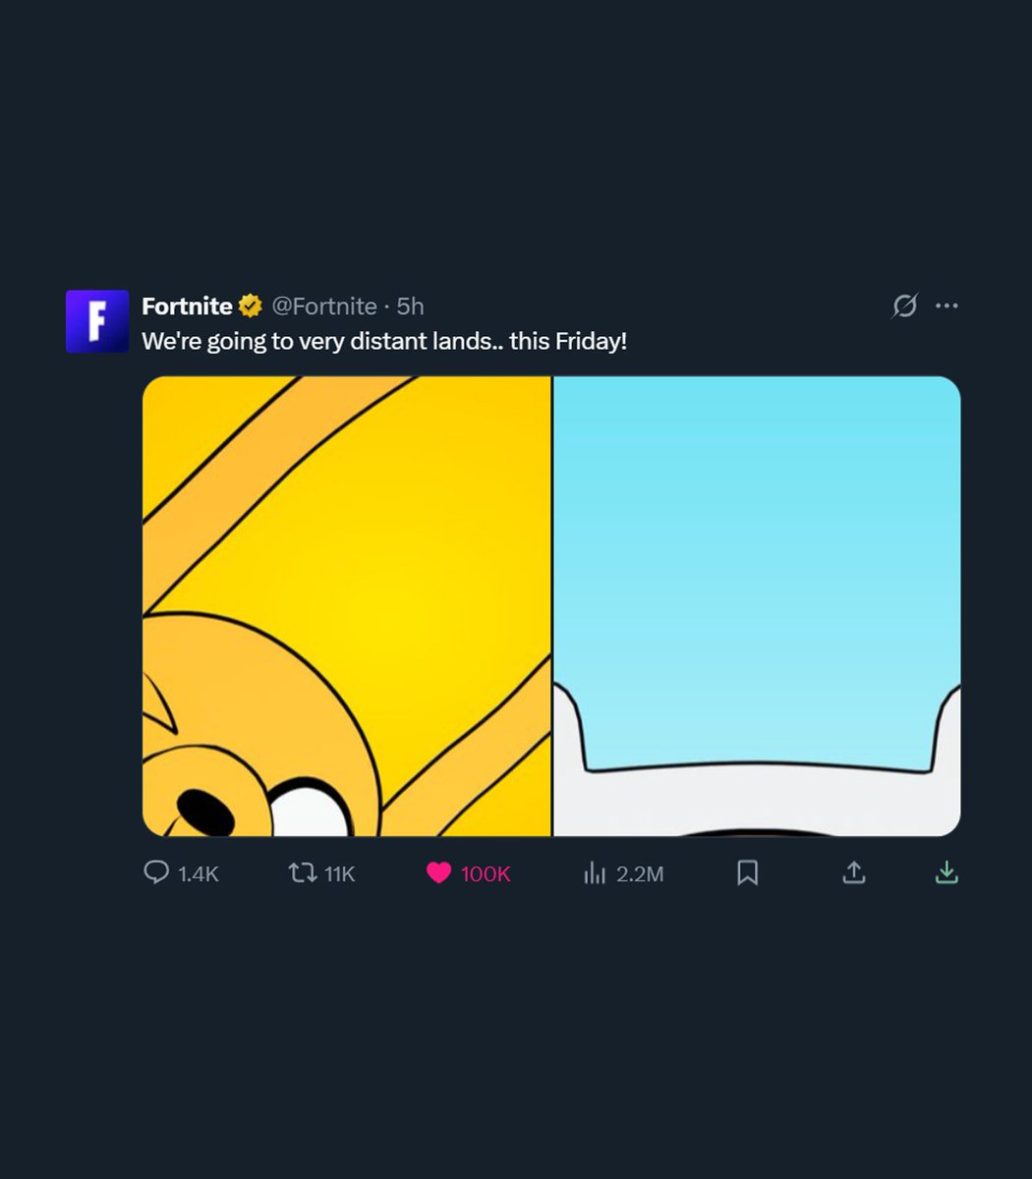The width and height of the screenshot is (1032, 1179).
Task: Click the share upload arrow icon
Action: click(x=854, y=872)
